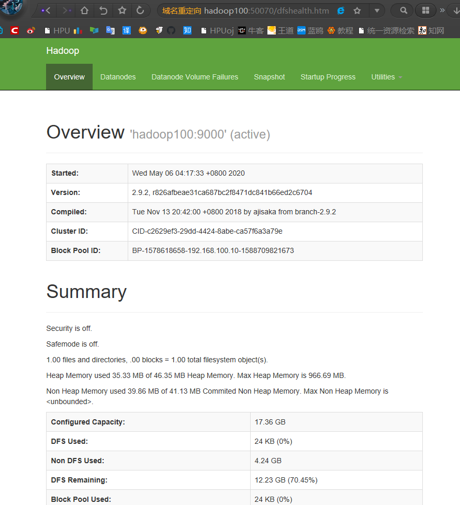The width and height of the screenshot is (460, 505).
Task: Open the 蓝鸥 DSM bookmark
Action: point(310,31)
